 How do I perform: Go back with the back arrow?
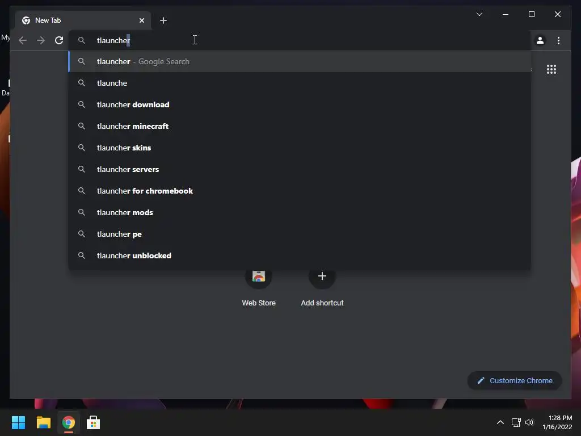coord(23,40)
